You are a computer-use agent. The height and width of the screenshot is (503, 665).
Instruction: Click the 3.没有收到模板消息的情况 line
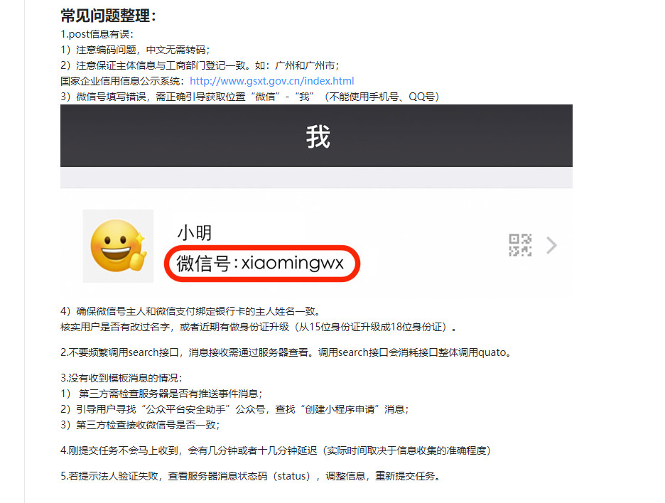pyautogui.click(x=121, y=378)
